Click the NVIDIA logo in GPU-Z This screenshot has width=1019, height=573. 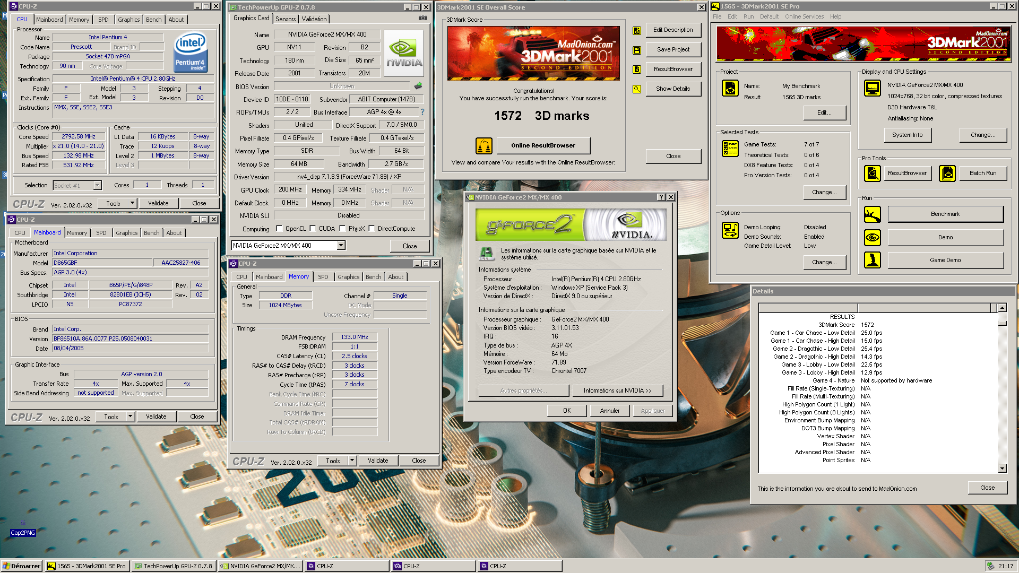(404, 54)
